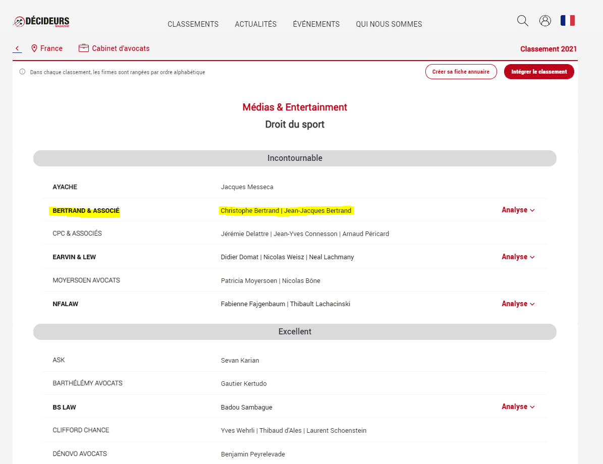The height and width of the screenshot is (464, 603).
Task: Open the Classements menu
Action: [x=193, y=24]
